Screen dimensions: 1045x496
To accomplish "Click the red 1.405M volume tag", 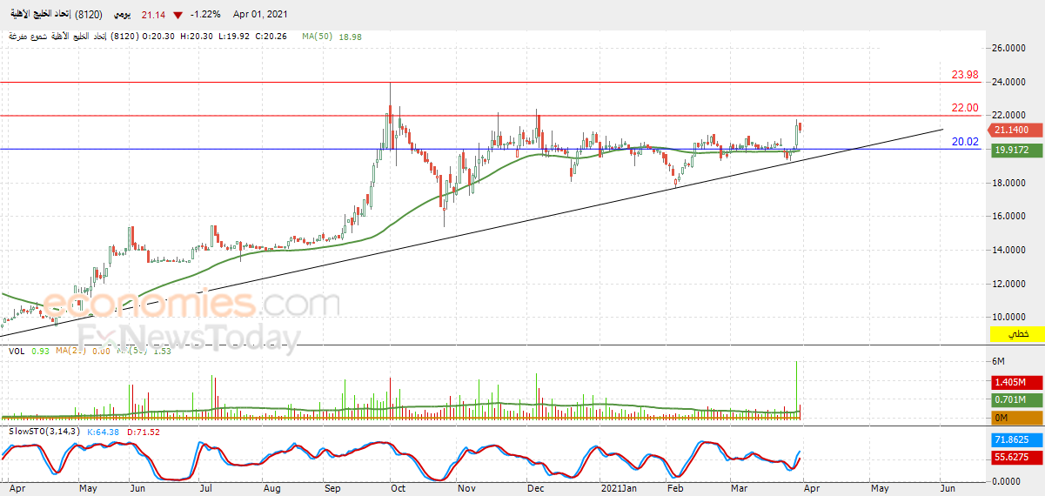I will pyautogui.click(x=1015, y=382).
